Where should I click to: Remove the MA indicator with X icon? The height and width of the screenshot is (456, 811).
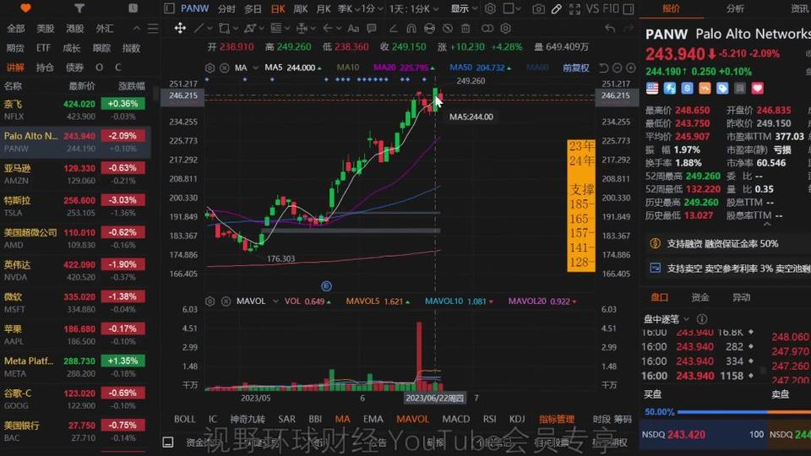tap(225, 68)
